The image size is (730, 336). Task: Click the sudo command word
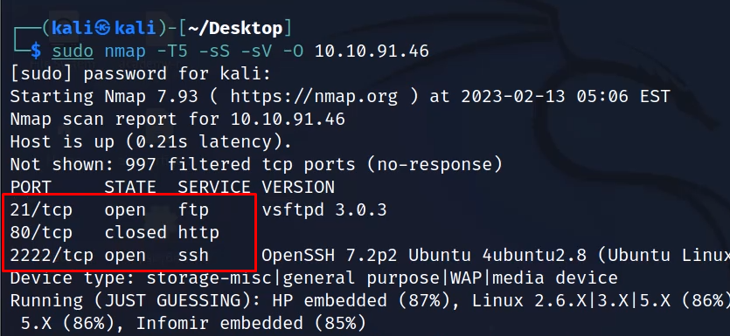(73, 51)
